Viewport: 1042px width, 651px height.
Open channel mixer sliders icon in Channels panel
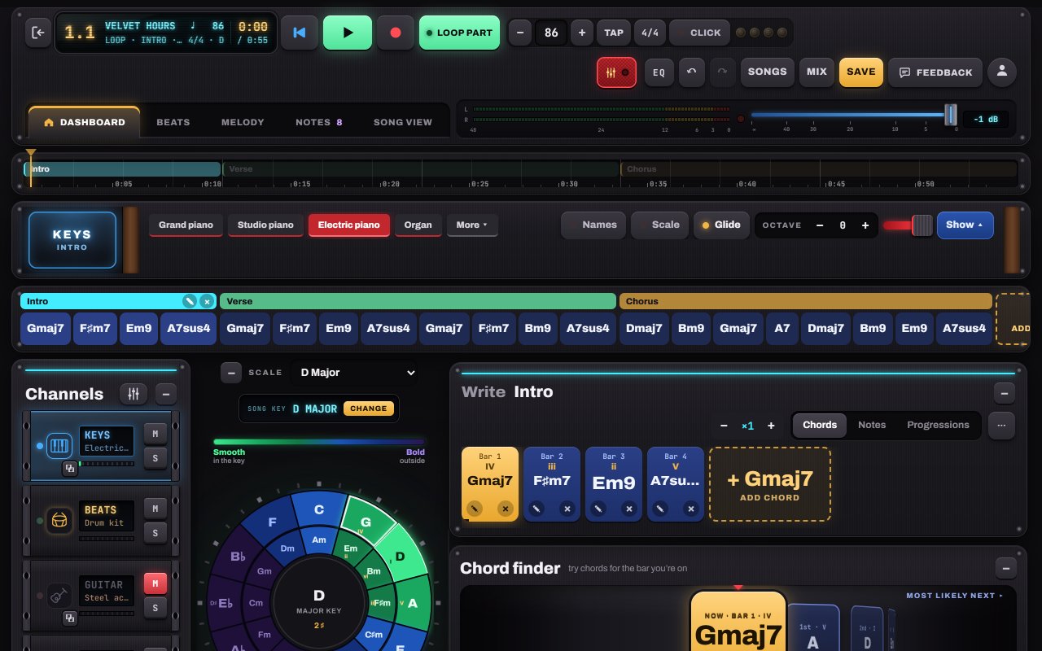tap(134, 394)
